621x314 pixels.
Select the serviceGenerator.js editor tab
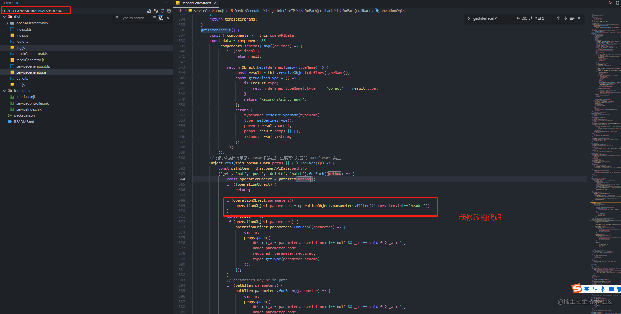click(x=197, y=3)
